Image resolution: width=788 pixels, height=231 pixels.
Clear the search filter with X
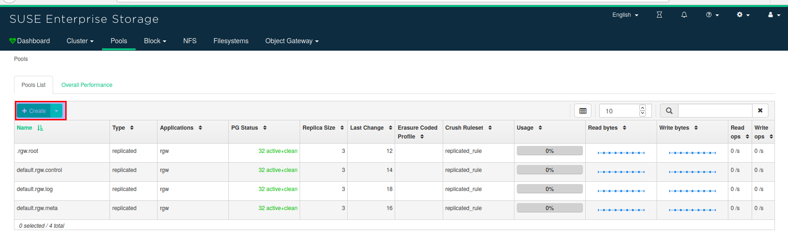[760, 111]
